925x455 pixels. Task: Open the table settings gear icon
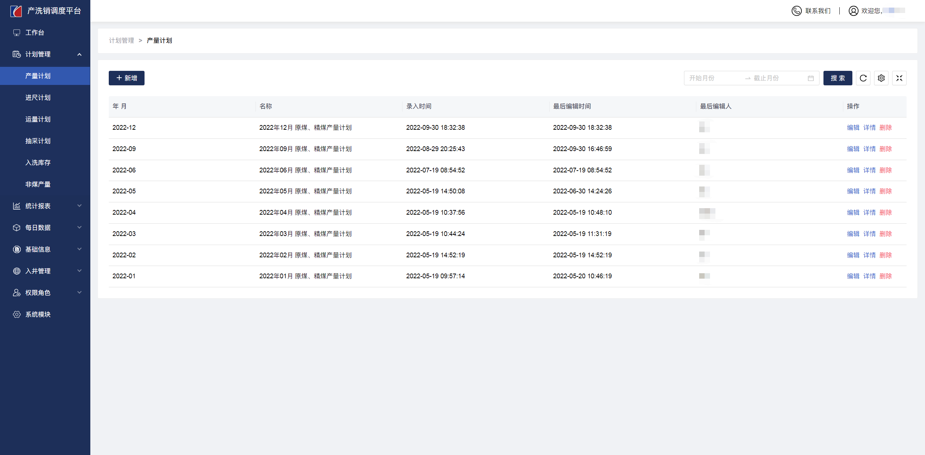(881, 78)
